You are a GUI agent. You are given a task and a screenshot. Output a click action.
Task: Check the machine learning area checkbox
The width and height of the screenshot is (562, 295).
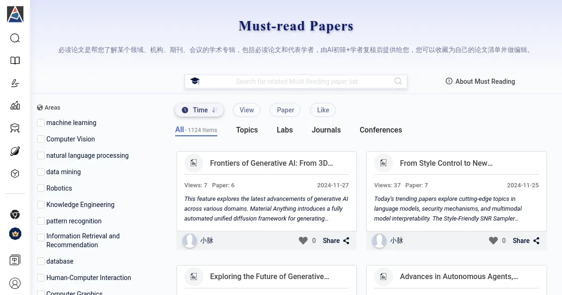pos(41,123)
